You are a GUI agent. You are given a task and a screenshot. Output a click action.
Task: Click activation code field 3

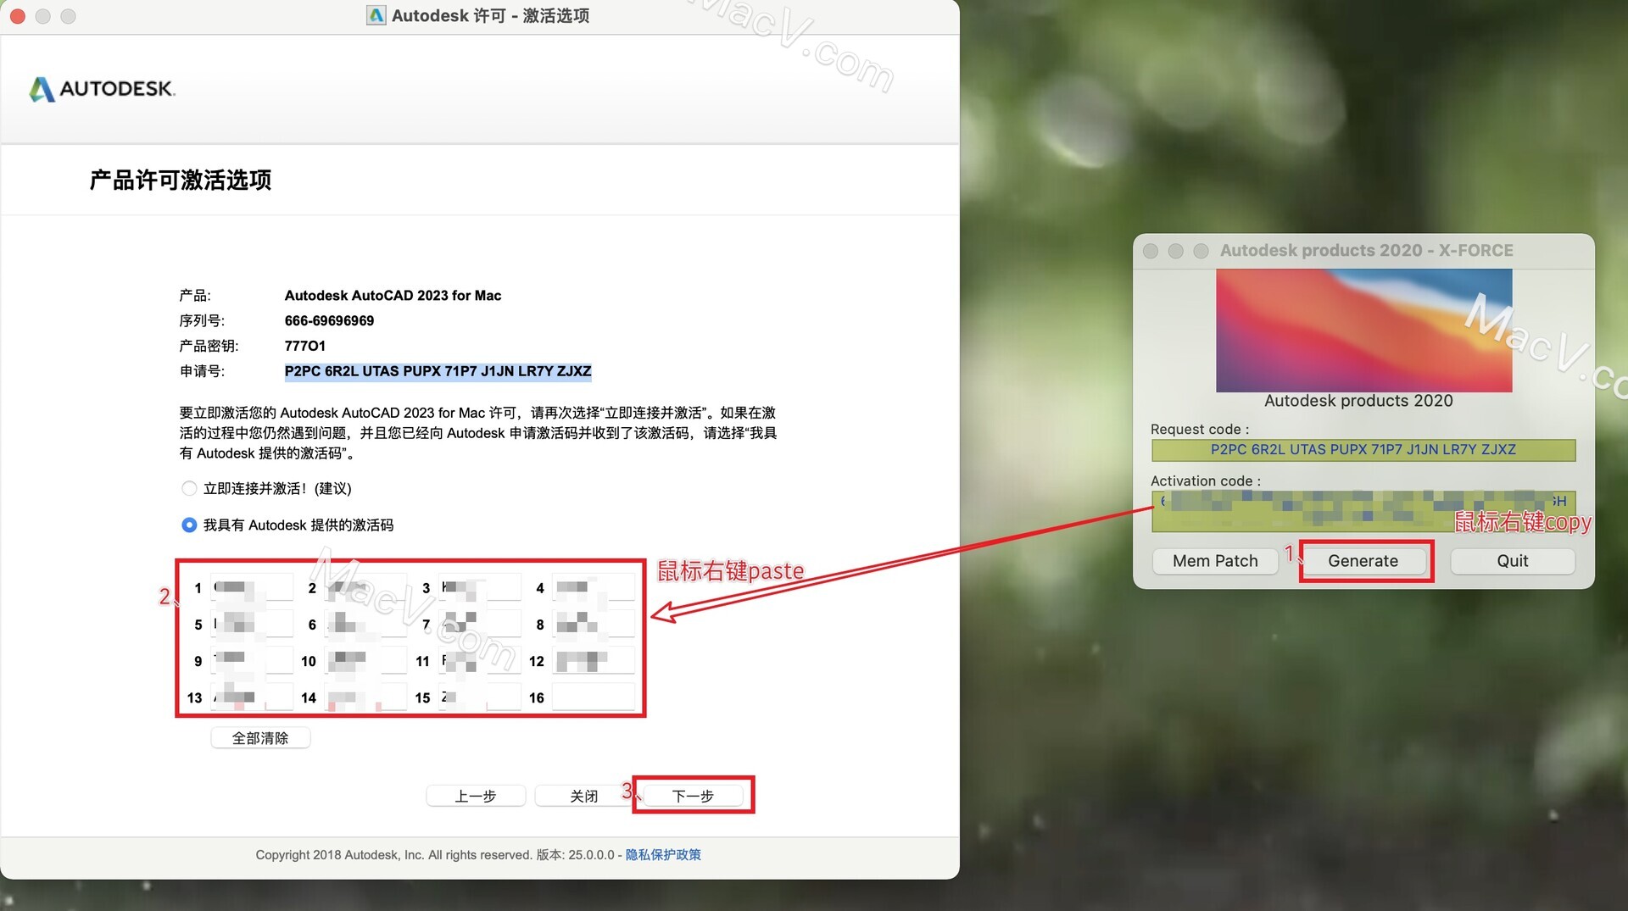tap(480, 587)
